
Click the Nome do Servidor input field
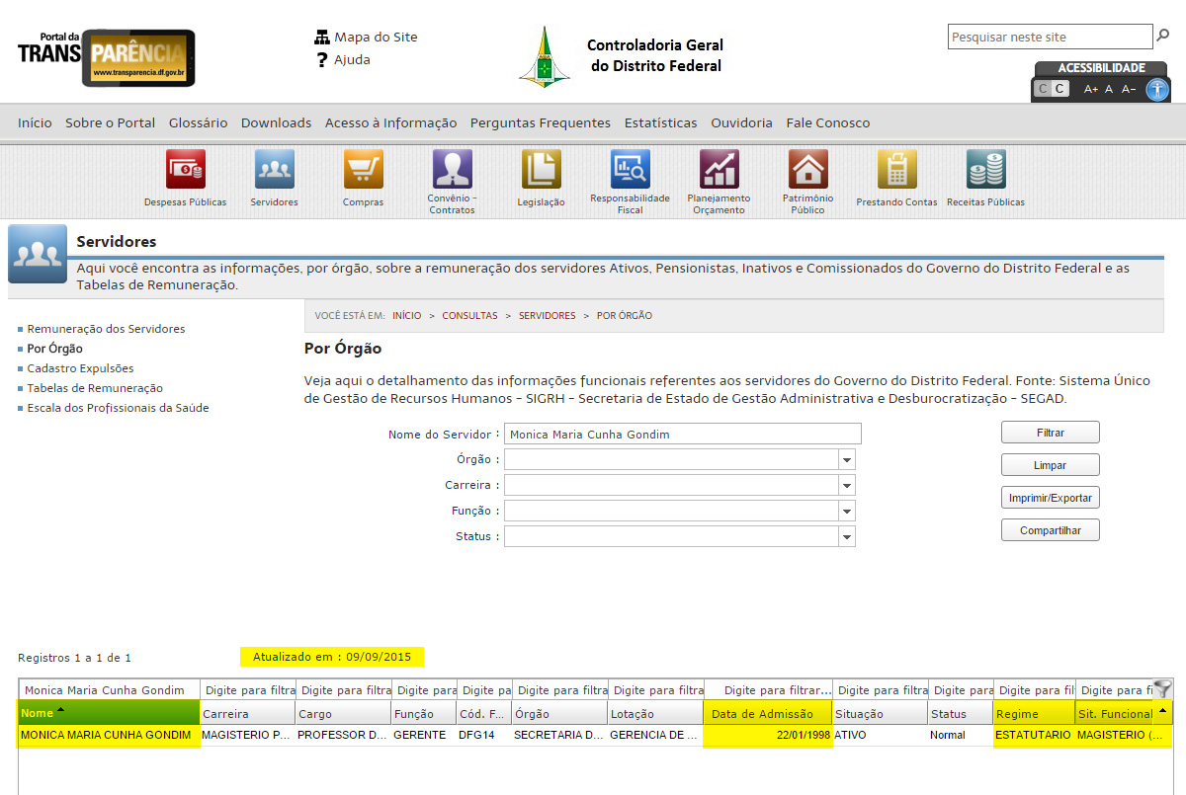682,435
